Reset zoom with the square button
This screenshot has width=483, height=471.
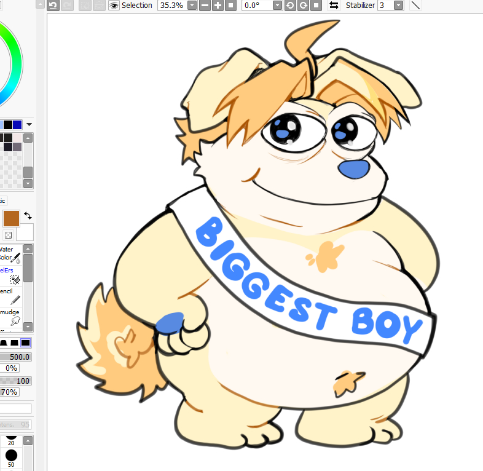(230, 6)
